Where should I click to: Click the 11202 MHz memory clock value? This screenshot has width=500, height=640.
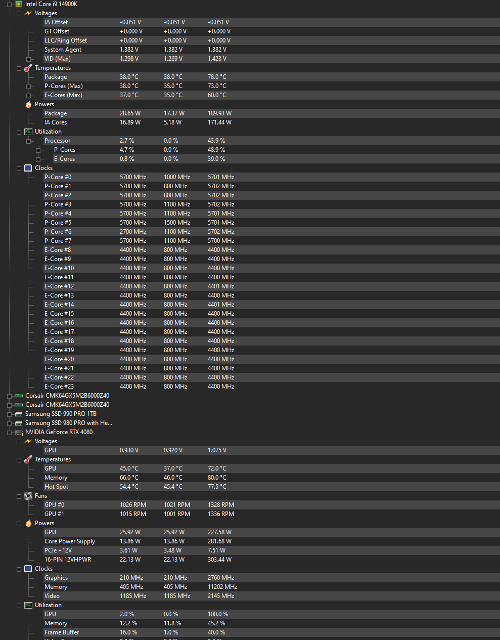pyautogui.click(x=222, y=587)
